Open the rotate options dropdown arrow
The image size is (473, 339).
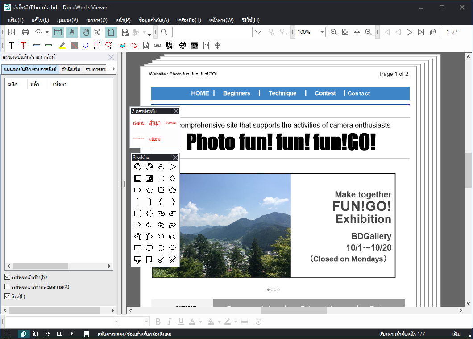pyautogui.click(x=46, y=32)
